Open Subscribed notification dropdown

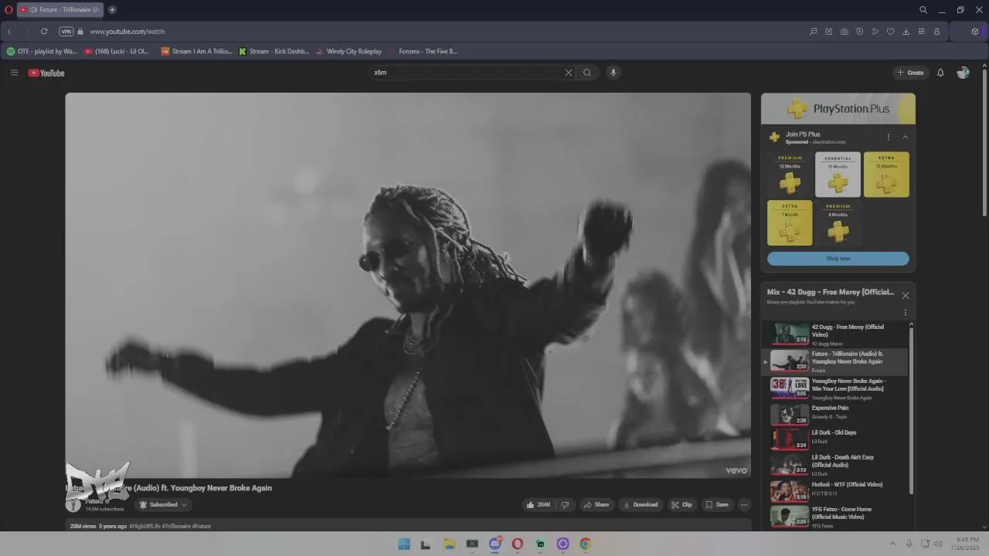coord(164,505)
